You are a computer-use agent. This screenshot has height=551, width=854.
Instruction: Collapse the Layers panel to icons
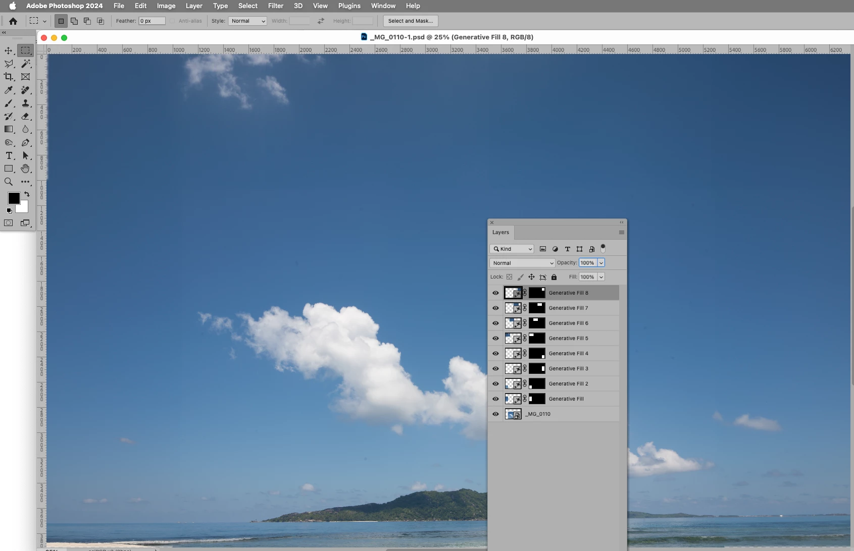pyautogui.click(x=621, y=222)
